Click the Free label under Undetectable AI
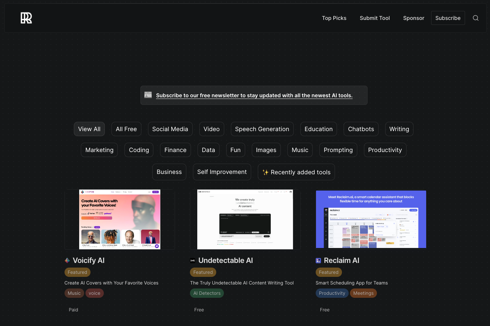The image size is (490, 326). pyautogui.click(x=199, y=310)
